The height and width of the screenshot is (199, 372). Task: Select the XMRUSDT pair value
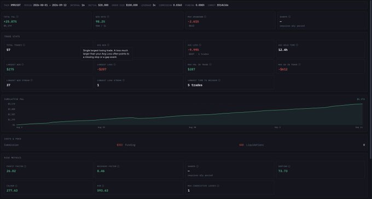(x=16, y=5)
